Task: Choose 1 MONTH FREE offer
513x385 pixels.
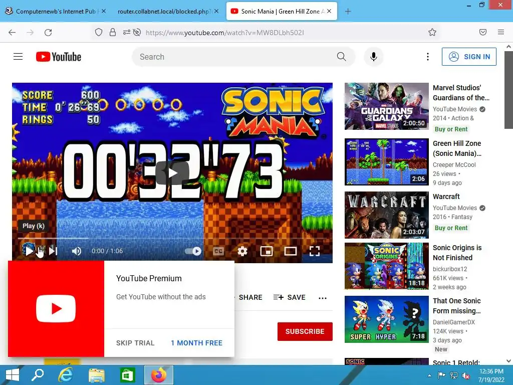Action: coord(196,343)
